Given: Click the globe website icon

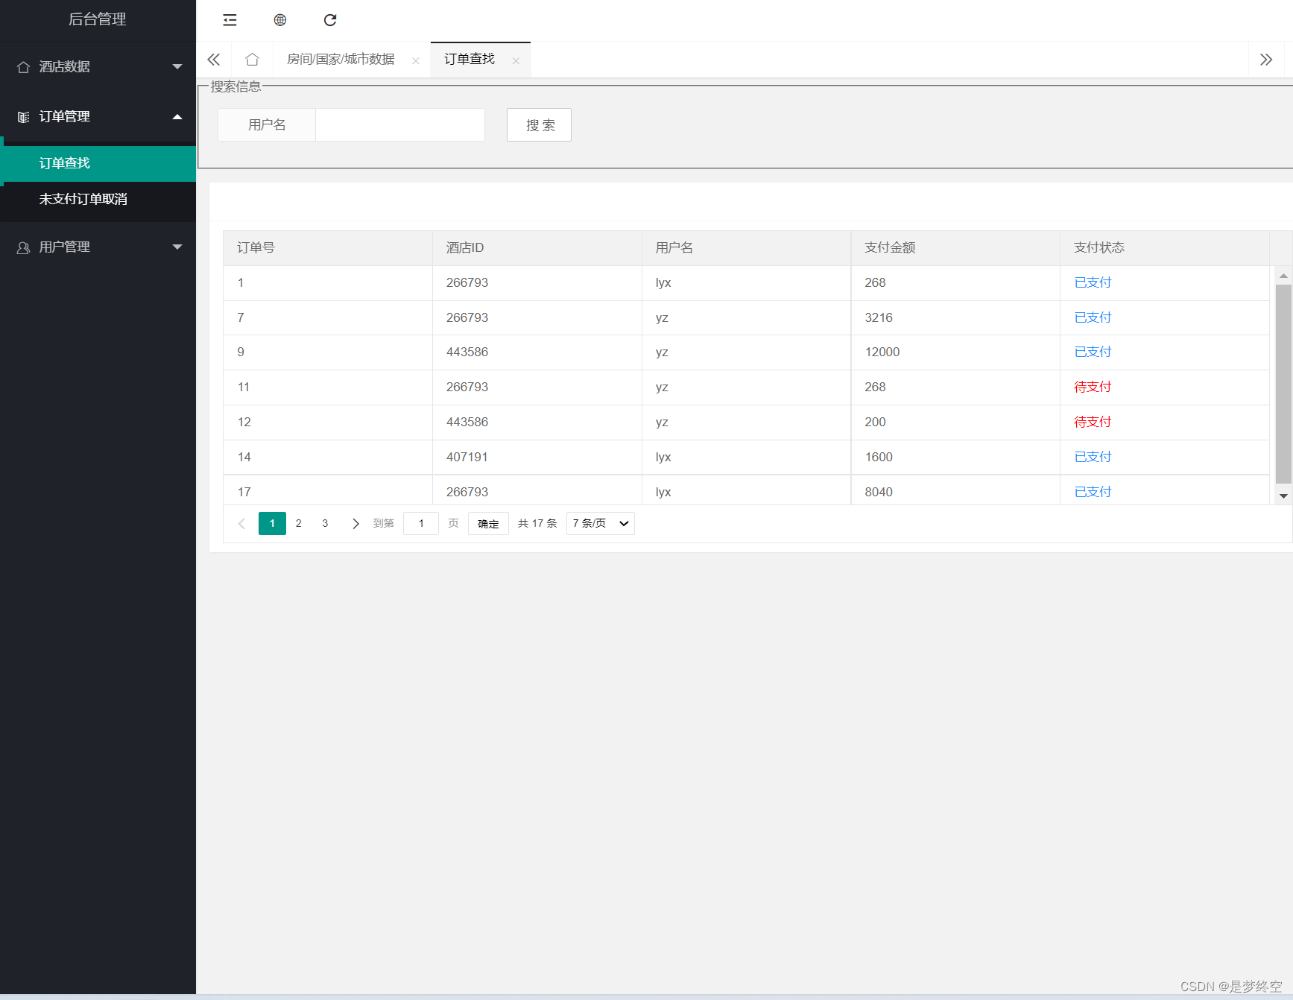Looking at the screenshot, I should [280, 20].
